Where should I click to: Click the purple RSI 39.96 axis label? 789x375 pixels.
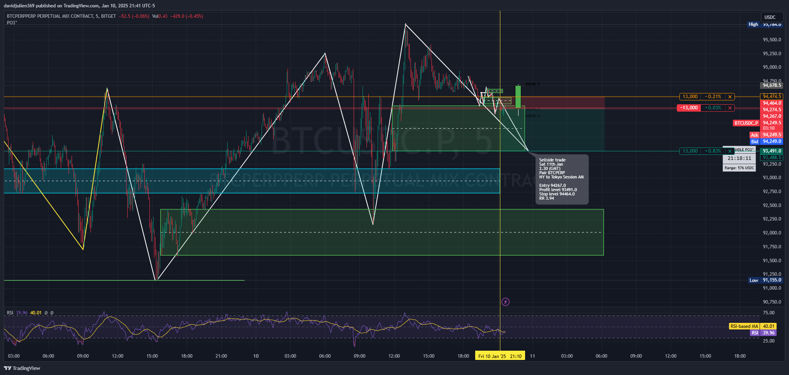(763, 333)
